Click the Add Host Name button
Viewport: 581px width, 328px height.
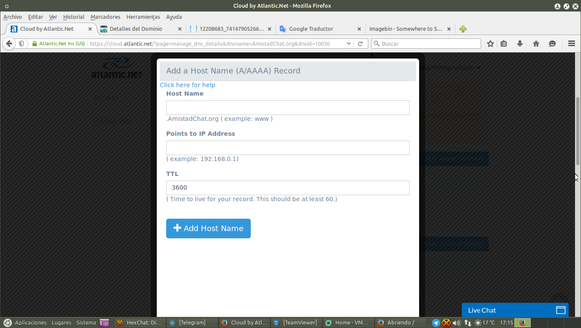(208, 228)
